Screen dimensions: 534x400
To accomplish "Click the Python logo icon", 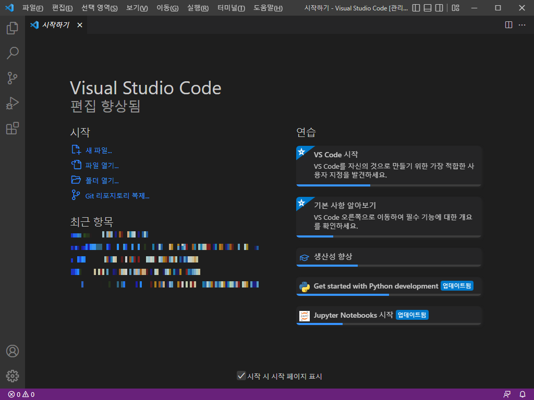I will (x=305, y=287).
